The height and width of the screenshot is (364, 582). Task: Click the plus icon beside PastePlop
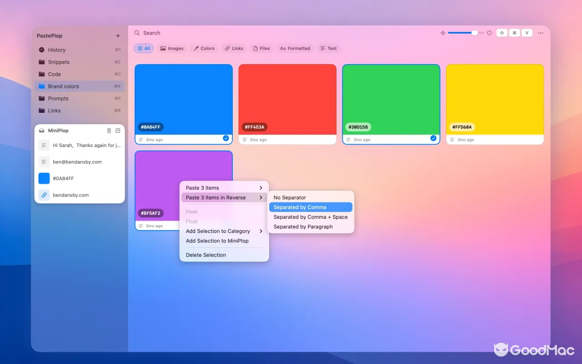(x=118, y=36)
